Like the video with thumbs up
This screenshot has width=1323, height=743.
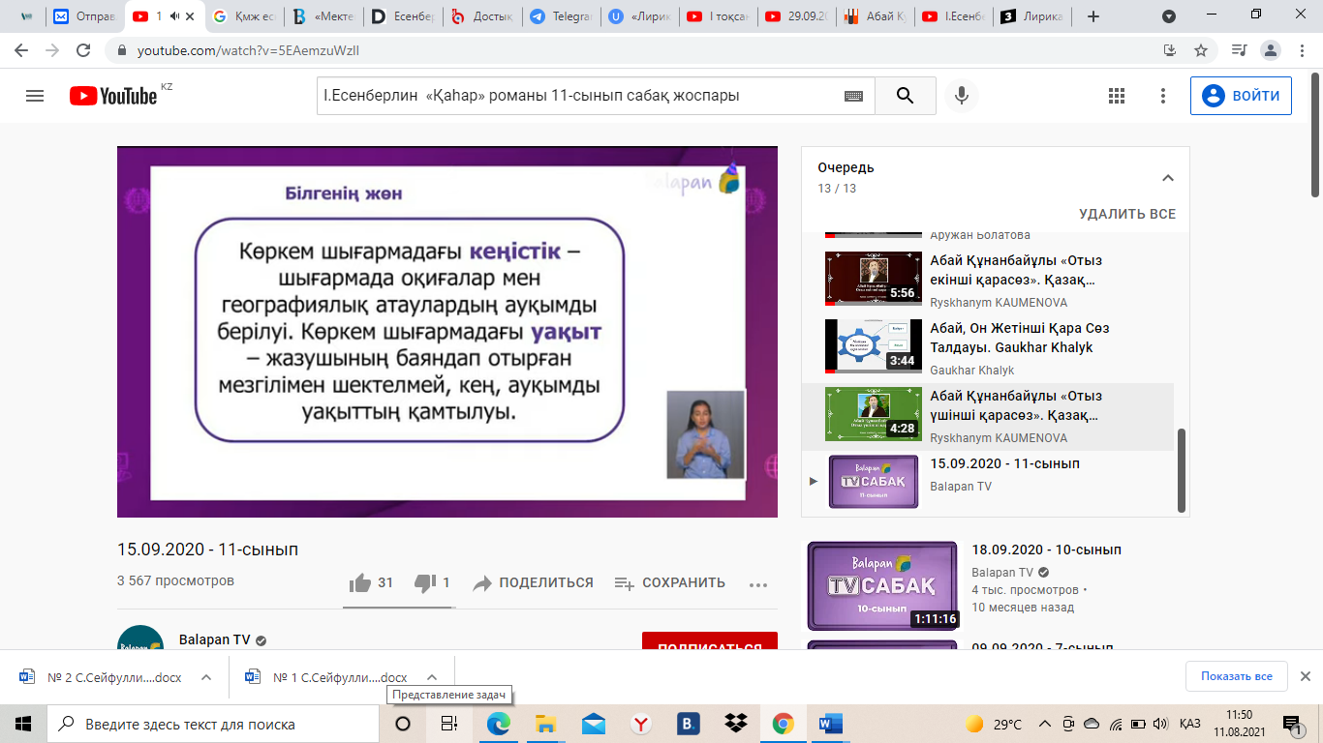tap(360, 583)
